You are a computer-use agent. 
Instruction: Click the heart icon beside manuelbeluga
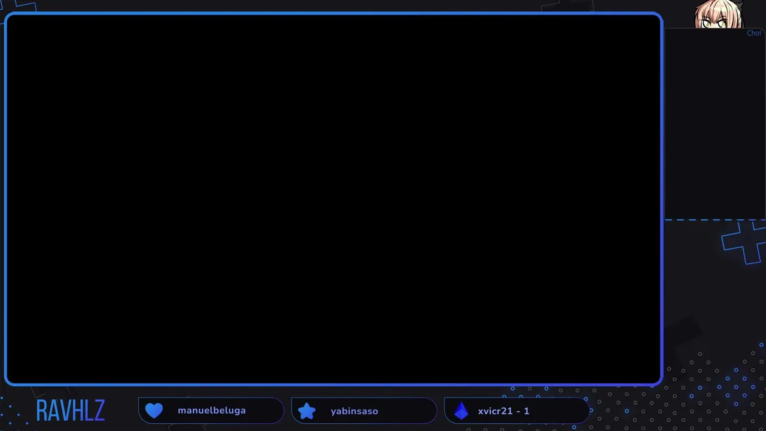tap(154, 411)
